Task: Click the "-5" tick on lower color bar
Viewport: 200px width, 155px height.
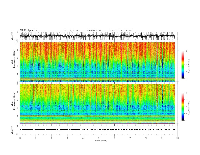Action: coord(186,107)
